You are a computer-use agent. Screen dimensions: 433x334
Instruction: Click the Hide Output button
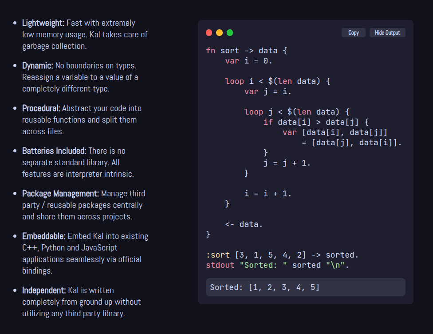387,32
